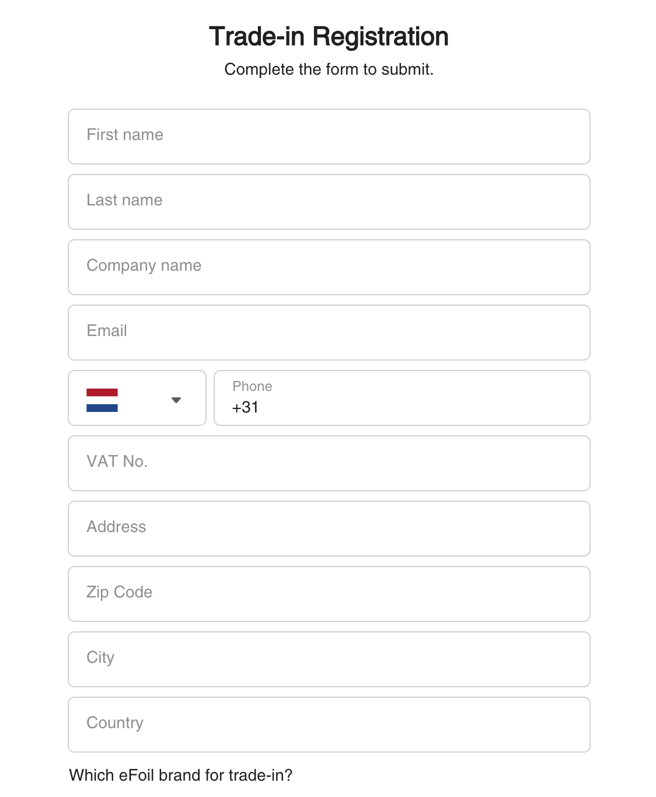
Task: Click the +31 prefix text
Action: point(245,407)
